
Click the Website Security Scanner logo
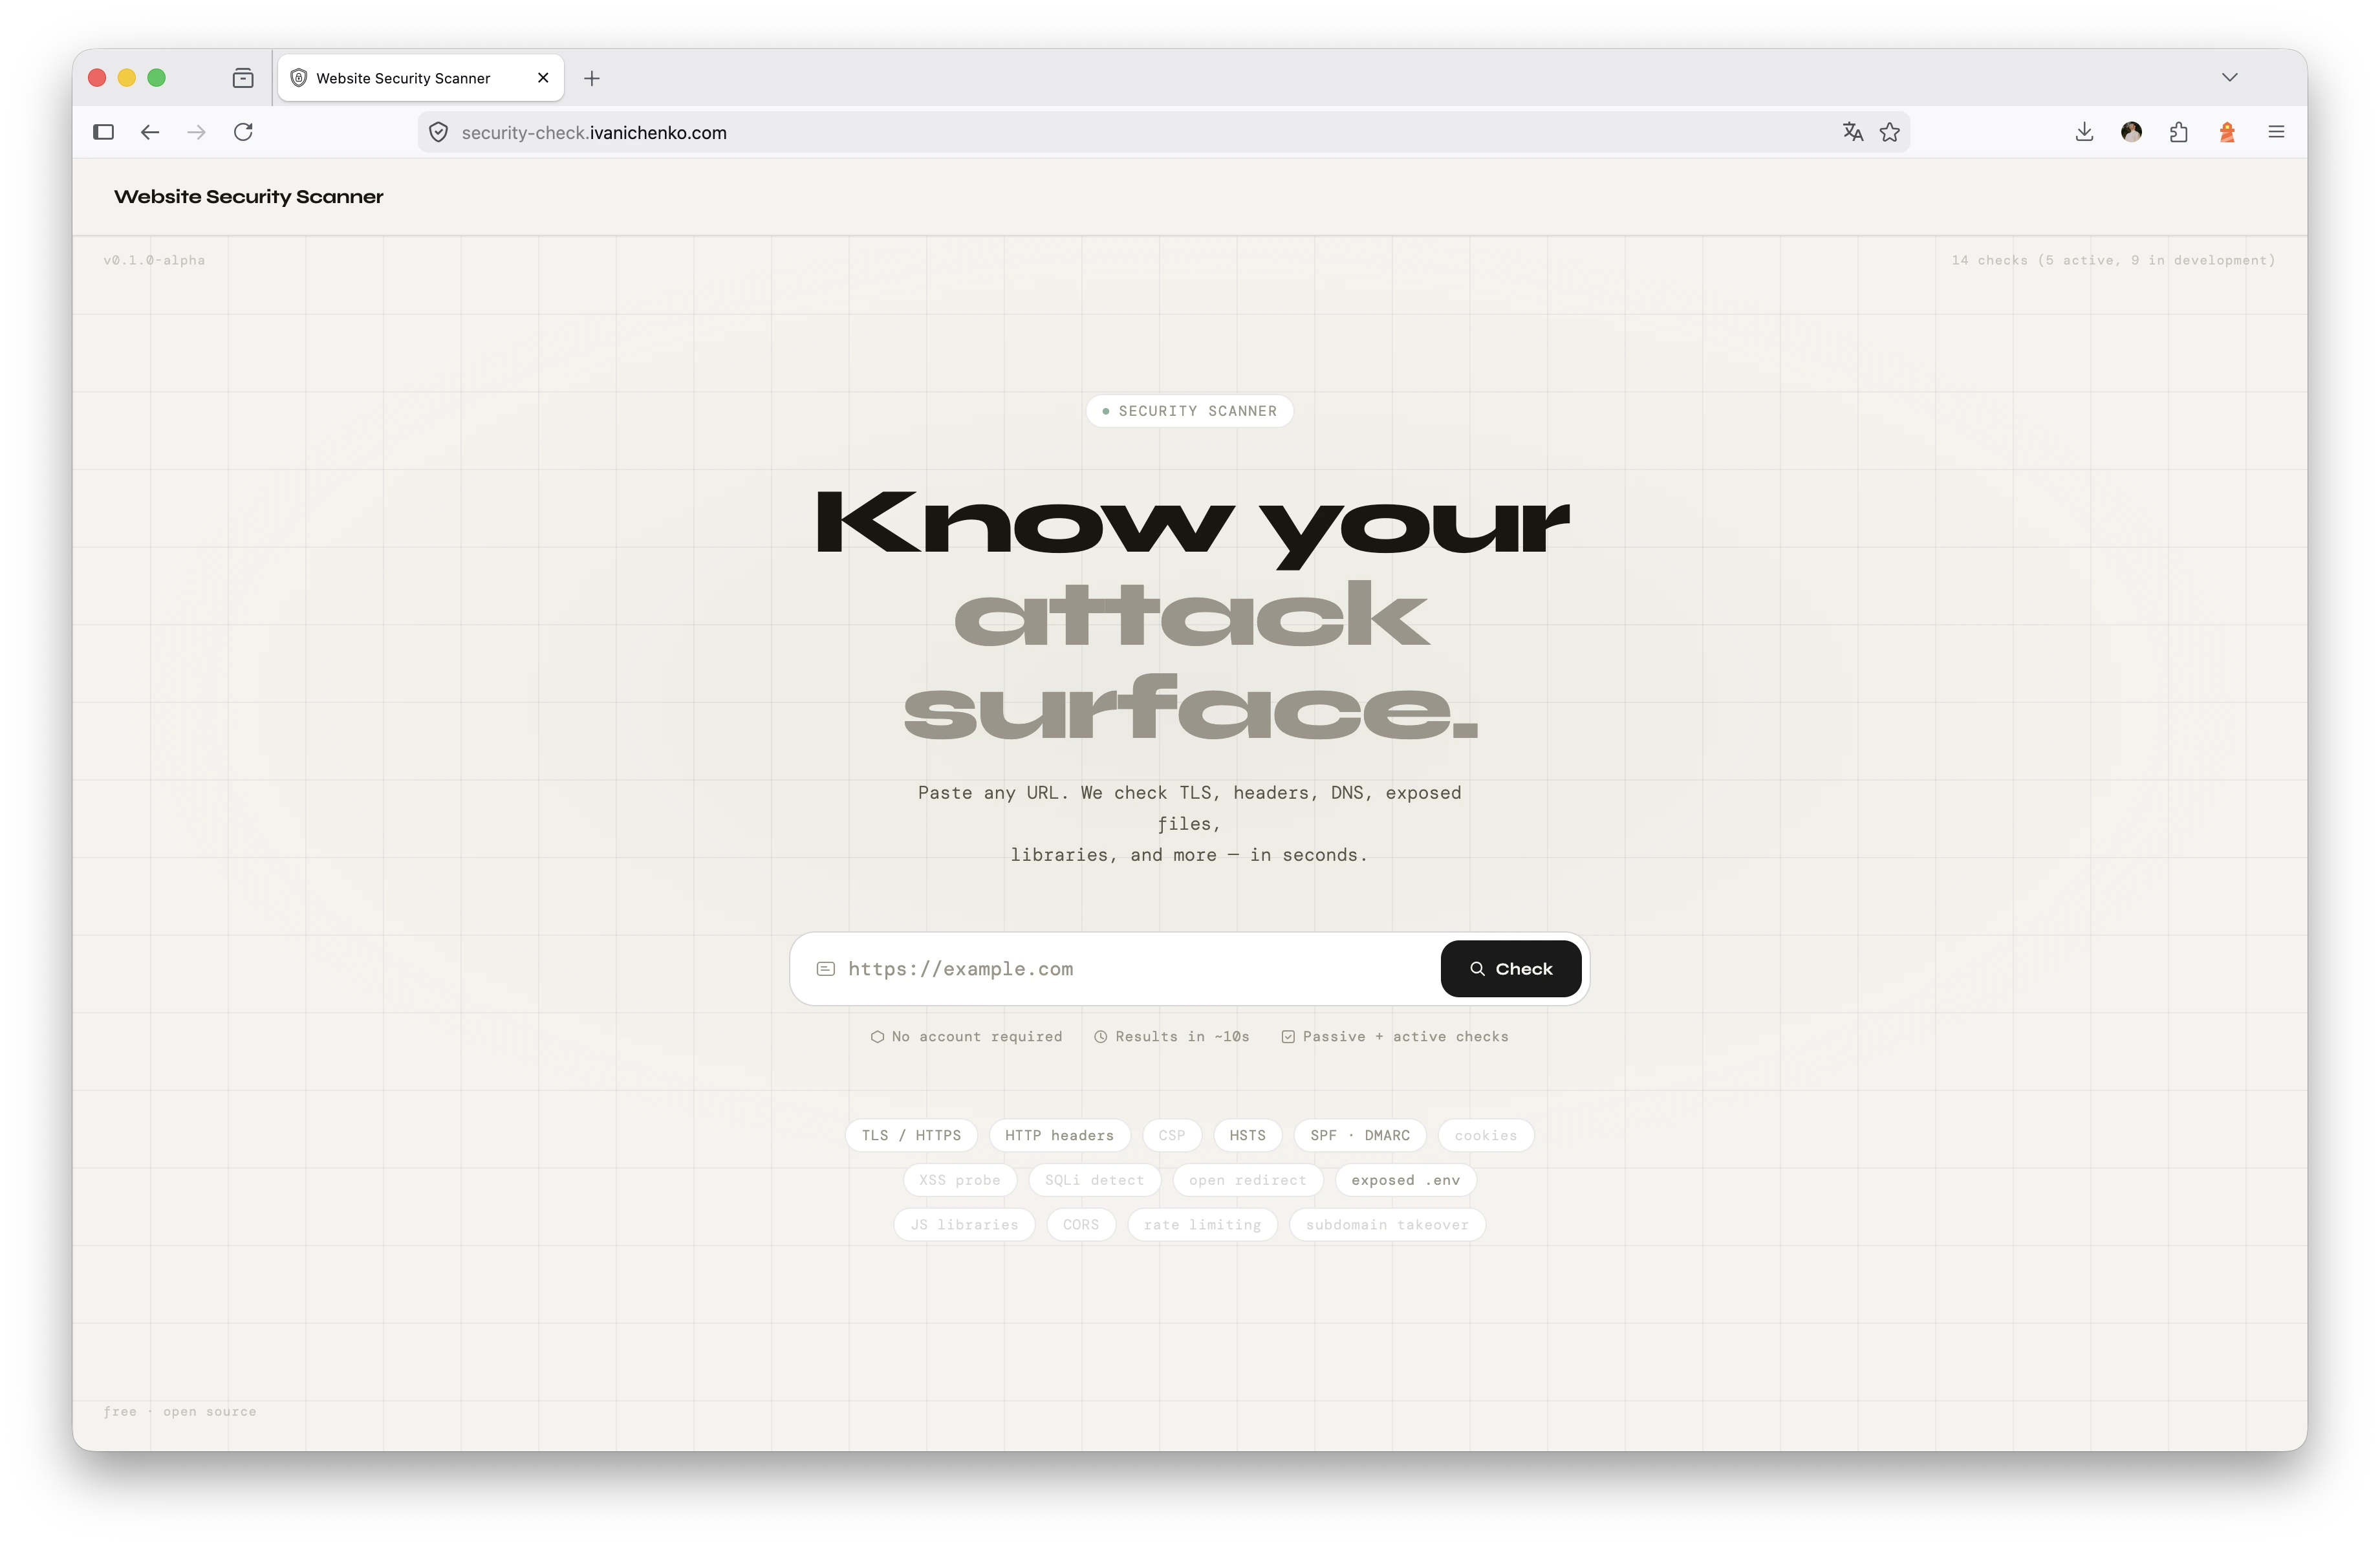point(249,197)
